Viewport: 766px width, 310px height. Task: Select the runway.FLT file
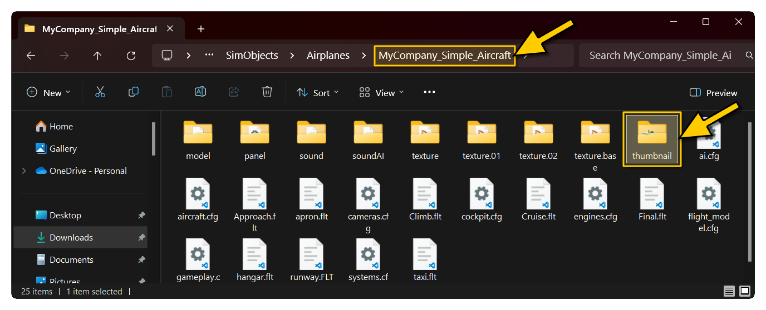311,261
